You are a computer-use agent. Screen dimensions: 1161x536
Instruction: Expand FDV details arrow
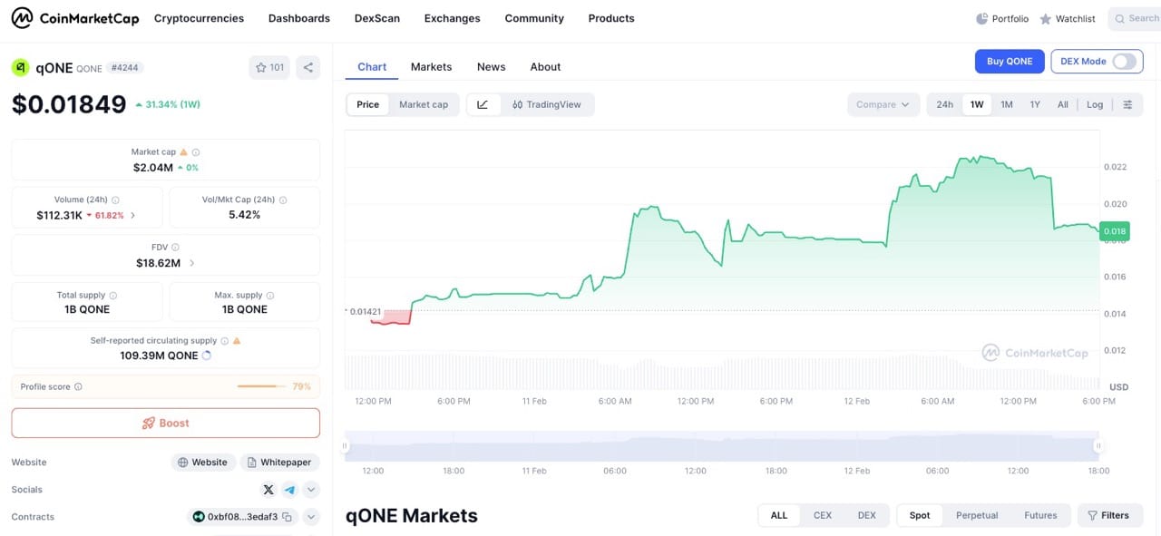click(191, 263)
